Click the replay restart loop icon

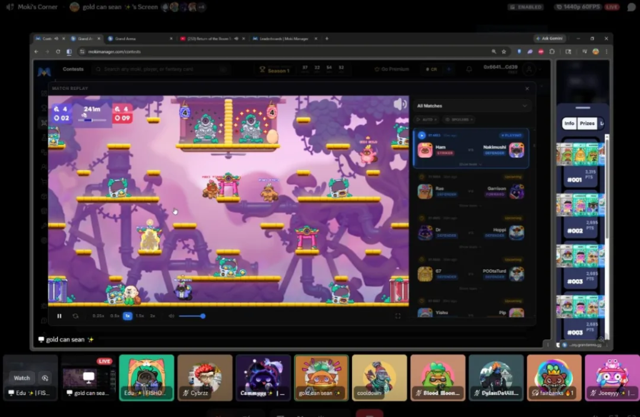(76, 316)
